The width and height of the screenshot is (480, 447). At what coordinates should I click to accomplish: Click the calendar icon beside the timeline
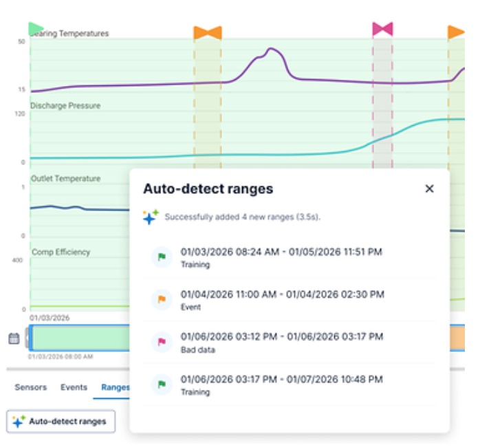click(x=14, y=338)
